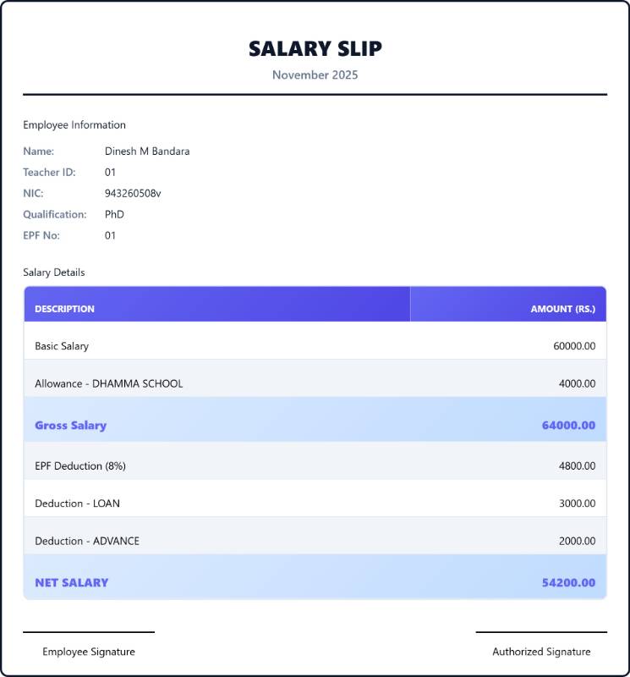Screen dimensions: 630x677
Task: Click the Gross Salary amount 64000.00
Action: (568, 426)
